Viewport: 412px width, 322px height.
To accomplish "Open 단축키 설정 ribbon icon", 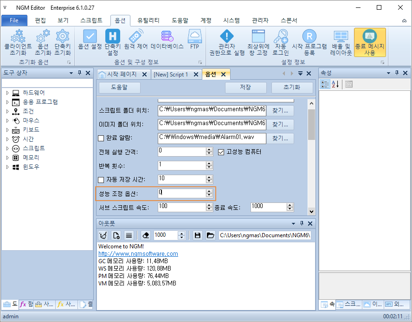I will click(112, 43).
